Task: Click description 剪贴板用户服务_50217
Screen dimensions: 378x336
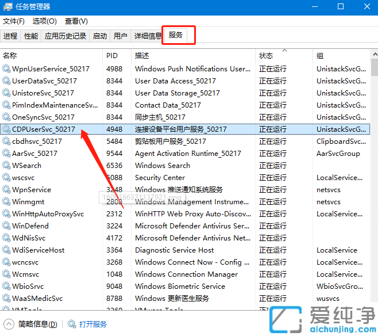Action: (x=171, y=141)
